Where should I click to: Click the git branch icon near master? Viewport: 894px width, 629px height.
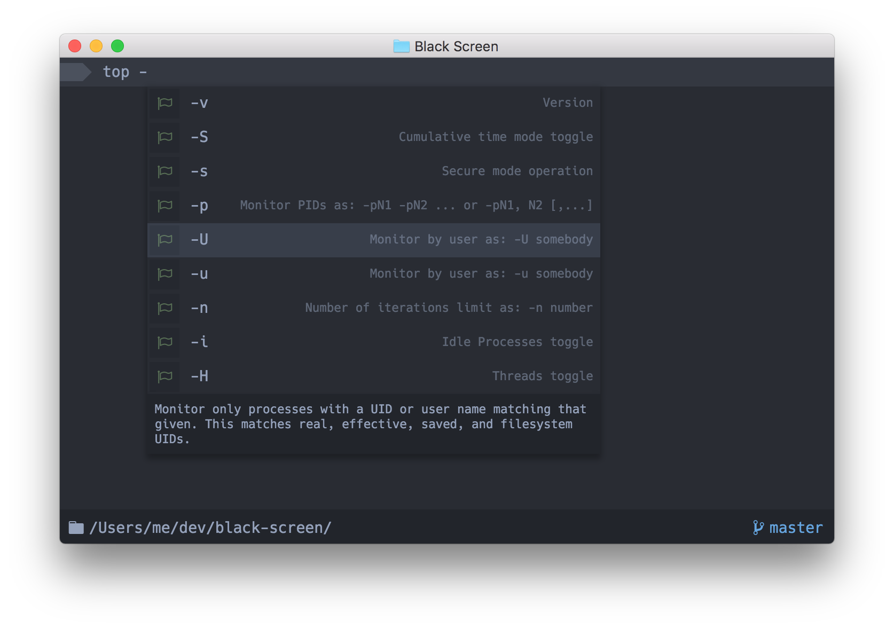pos(758,528)
